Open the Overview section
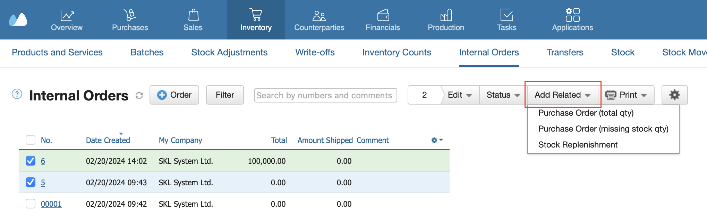 pos(67,20)
